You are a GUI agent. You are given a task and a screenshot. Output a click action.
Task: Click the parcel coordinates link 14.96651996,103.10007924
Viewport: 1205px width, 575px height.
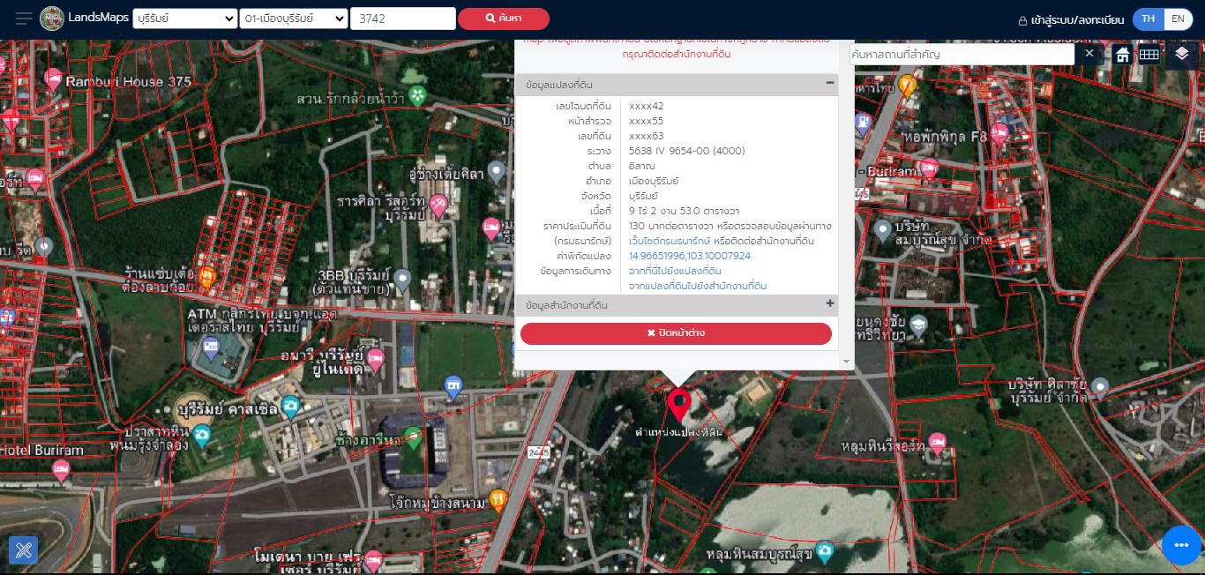(689, 256)
